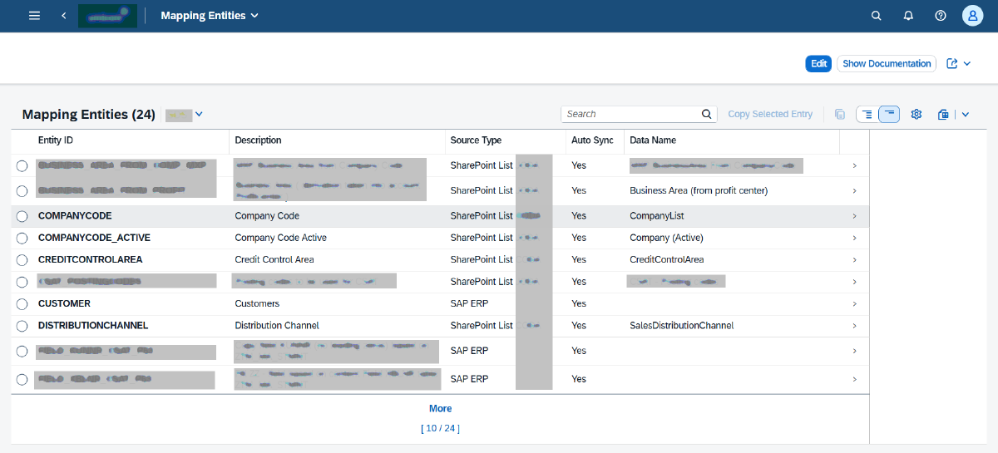Select the COMPANYCODE row radio button
This screenshot has width=998, height=453.
tap(22, 216)
